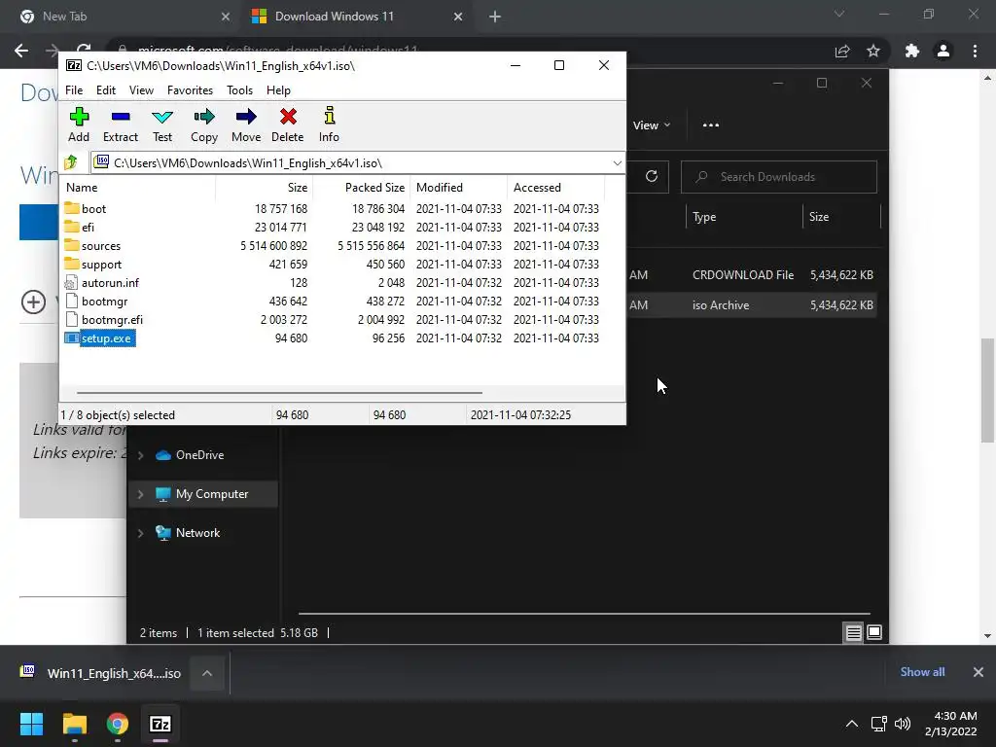Open the View dropdown in File Explorer
This screenshot has width=996, height=747.
651,125
